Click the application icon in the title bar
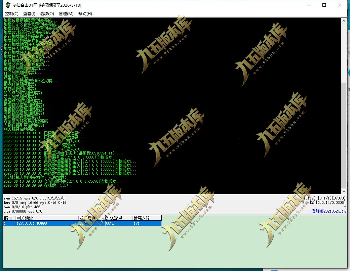This screenshot has width=350, height=271. pos(8,5)
